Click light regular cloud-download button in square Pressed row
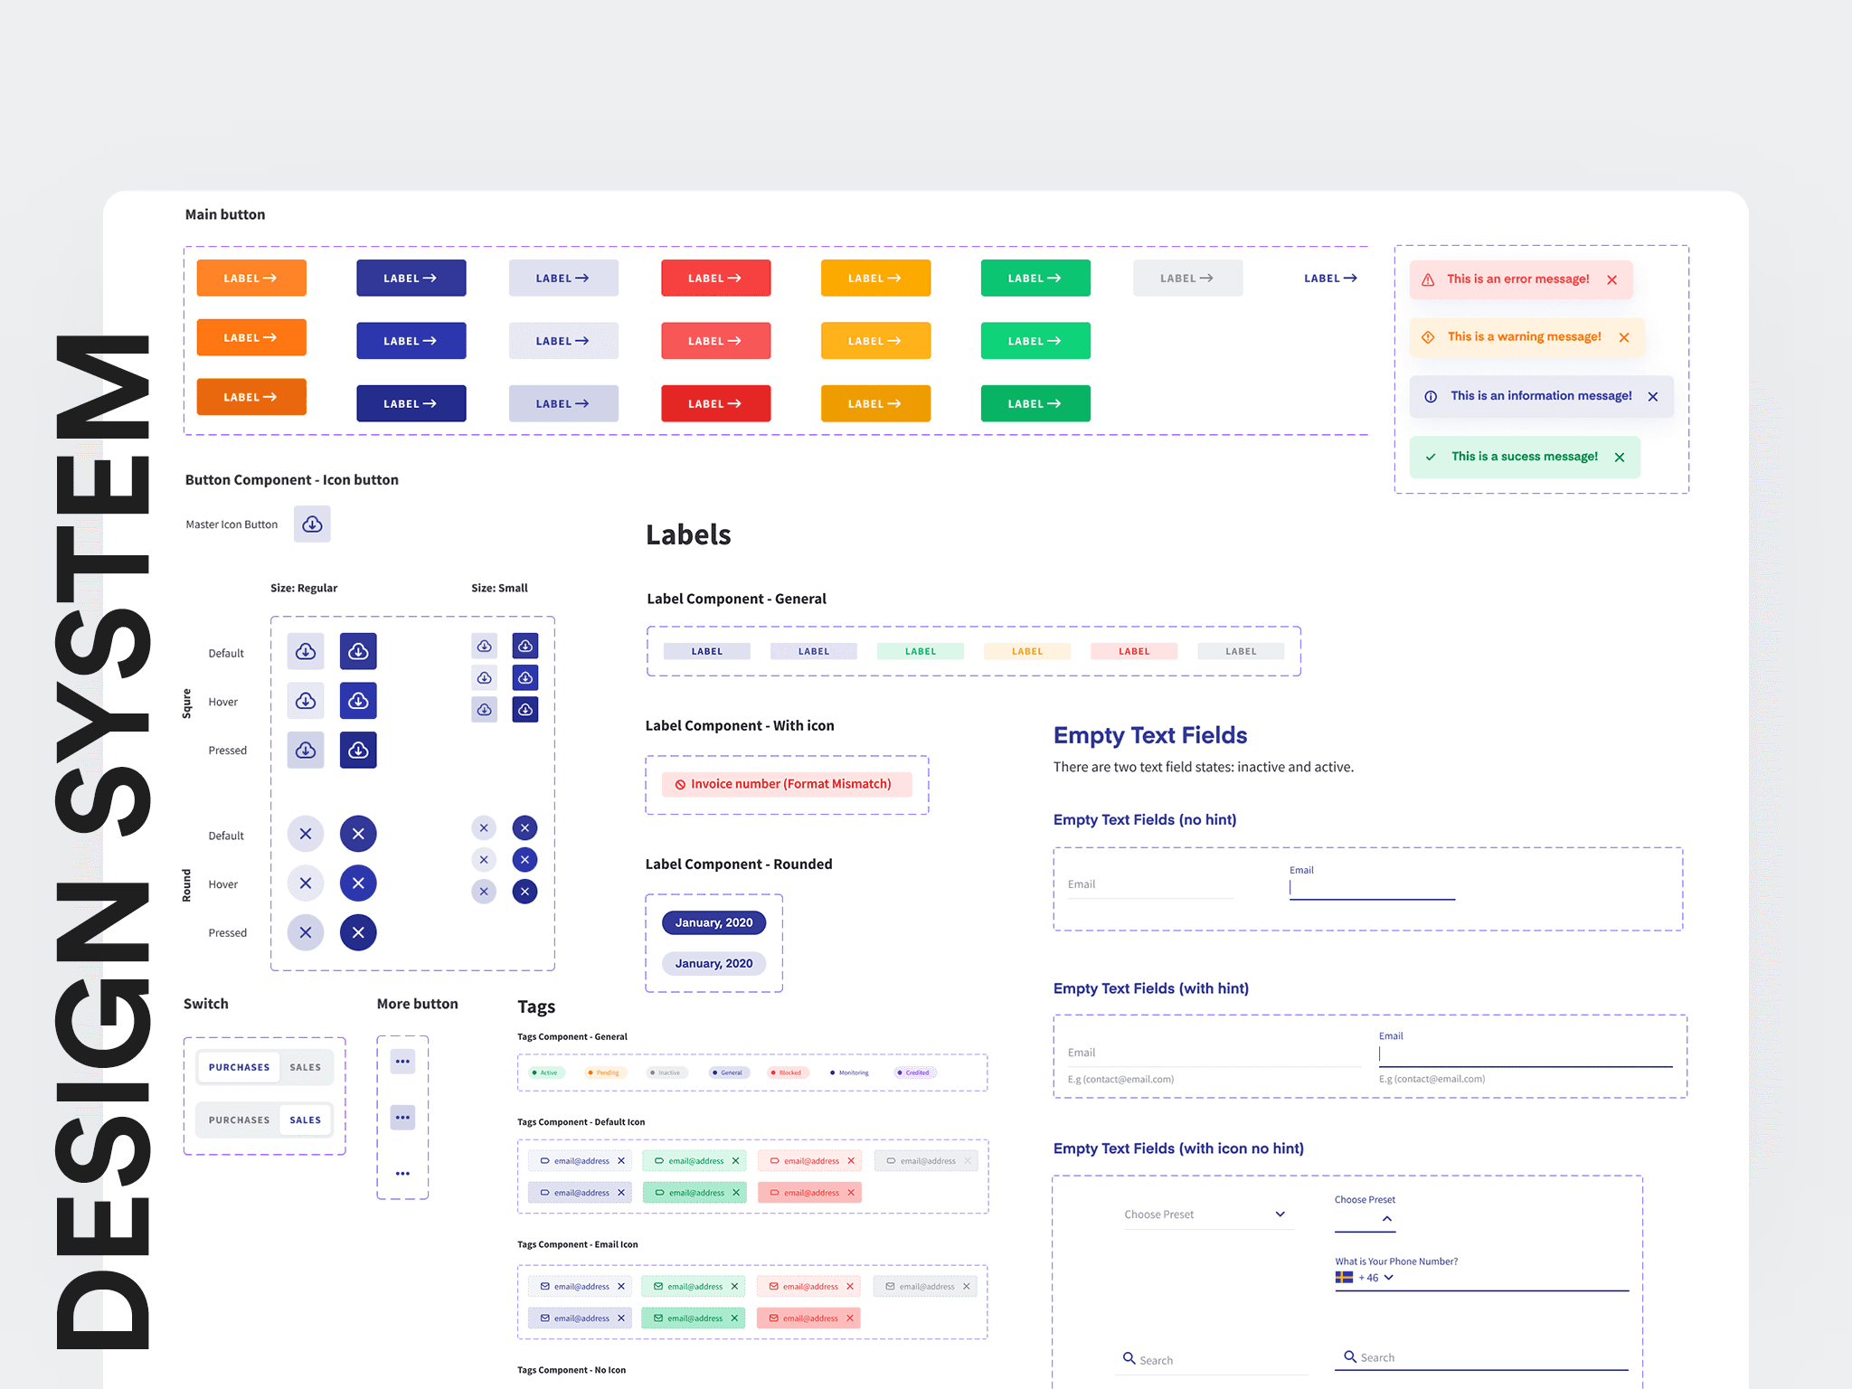The width and height of the screenshot is (1852, 1389). [x=306, y=750]
